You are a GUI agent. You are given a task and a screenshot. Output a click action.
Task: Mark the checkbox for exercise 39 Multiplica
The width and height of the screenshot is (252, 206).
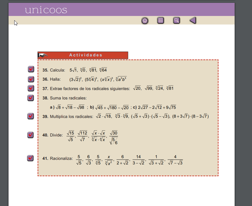tap(31, 116)
